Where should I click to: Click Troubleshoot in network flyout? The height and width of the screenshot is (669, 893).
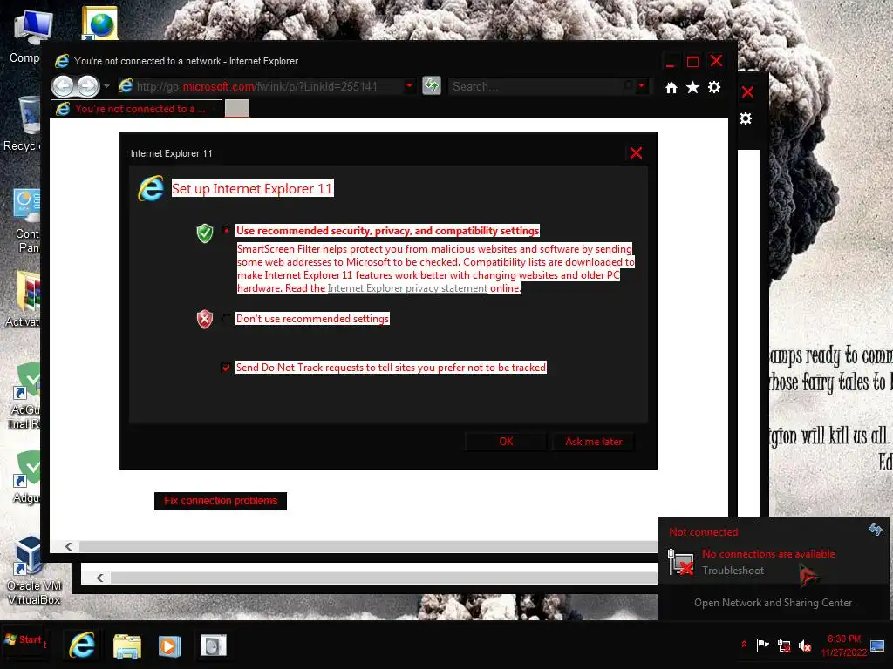[733, 570]
